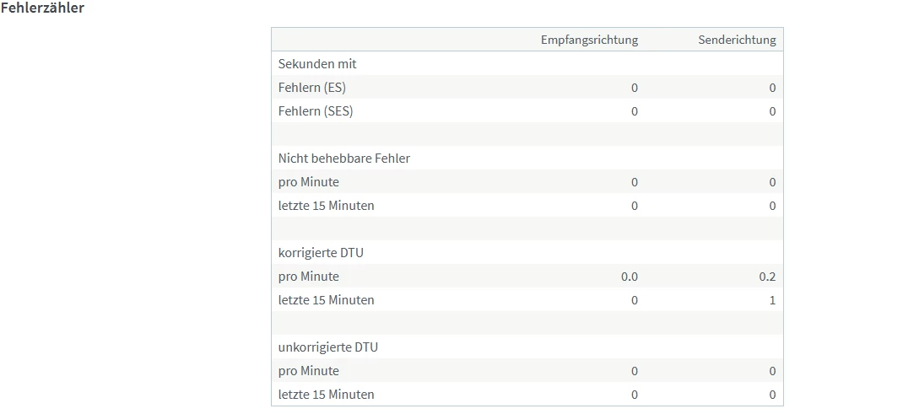Click "pro Minute" under korrigierte DTU
Screen dimensions: 903x414
click(309, 276)
